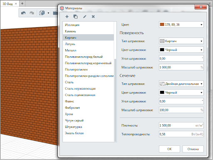Edit surface Угол штриховки field

[x=181, y=58]
